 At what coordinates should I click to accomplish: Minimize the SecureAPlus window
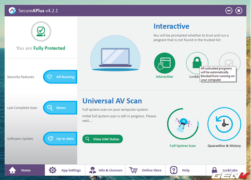pyautogui.click(x=229, y=11)
